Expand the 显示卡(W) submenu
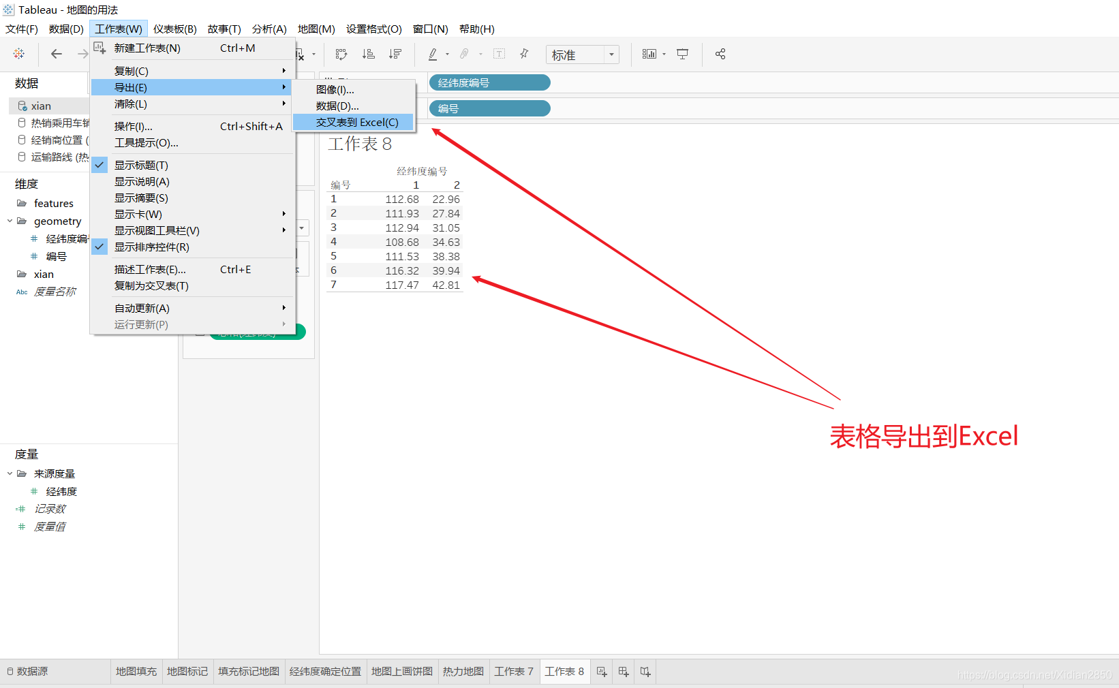This screenshot has height=688, width=1119. (192, 214)
